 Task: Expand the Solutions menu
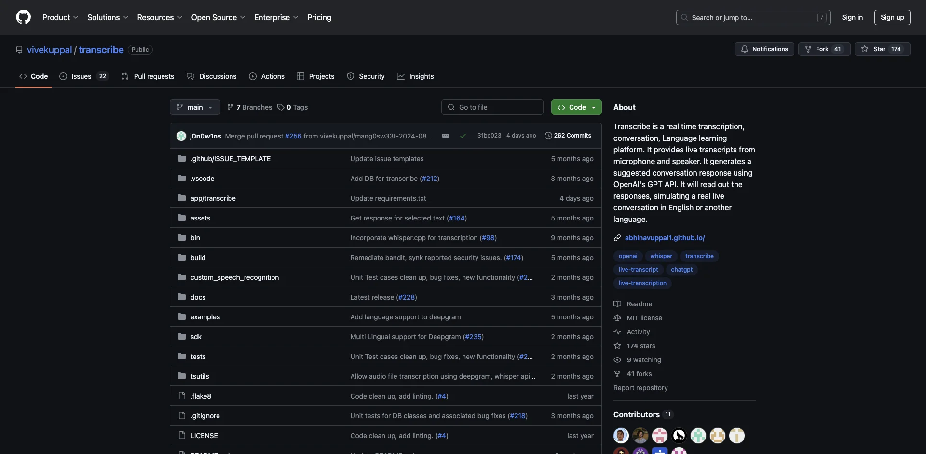(108, 17)
